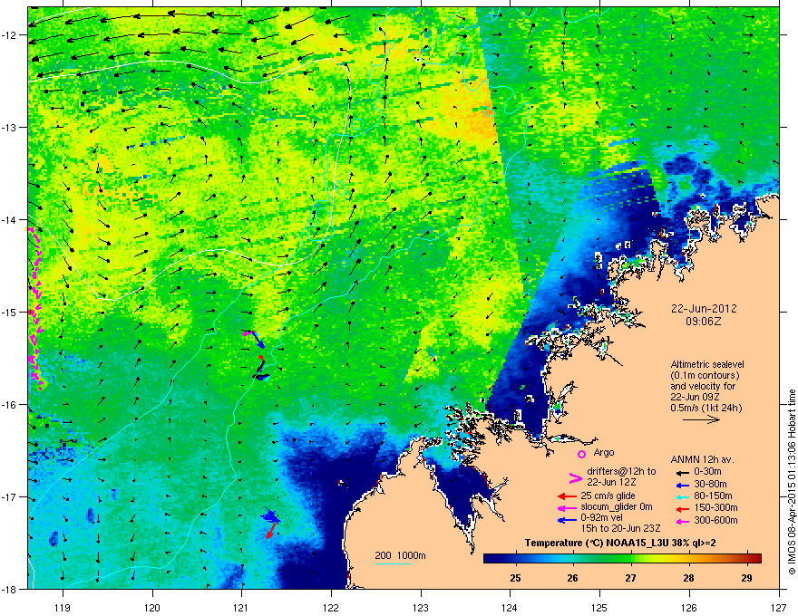Click the colorbar tick label 27

(x=631, y=578)
